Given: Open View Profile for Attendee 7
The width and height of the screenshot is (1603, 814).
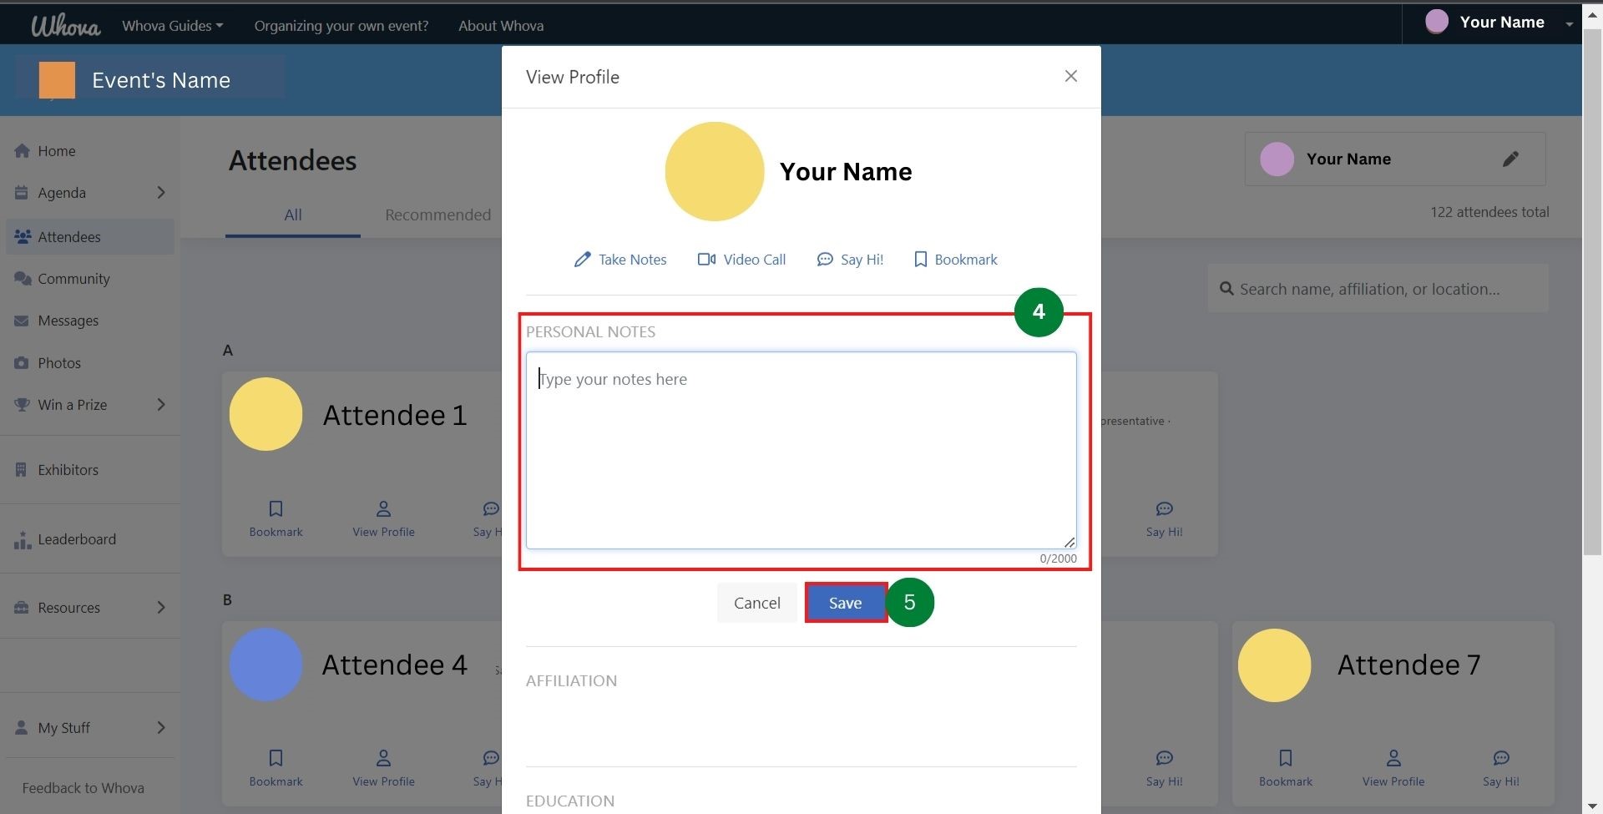Looking at the screenshot, I should click(x=1393, y=767).
